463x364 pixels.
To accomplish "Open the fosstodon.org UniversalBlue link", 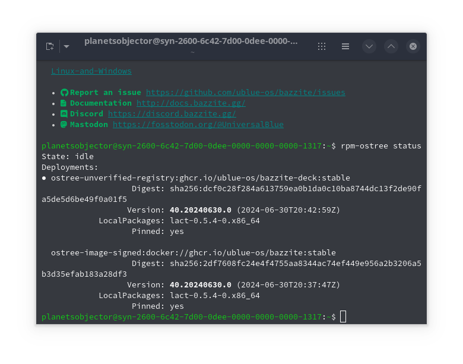I will coord(198,124).
